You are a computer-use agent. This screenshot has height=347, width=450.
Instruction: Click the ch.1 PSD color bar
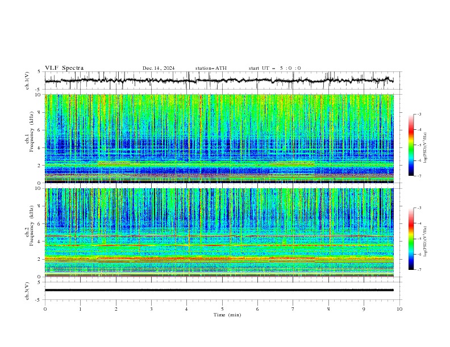point(411,145)
